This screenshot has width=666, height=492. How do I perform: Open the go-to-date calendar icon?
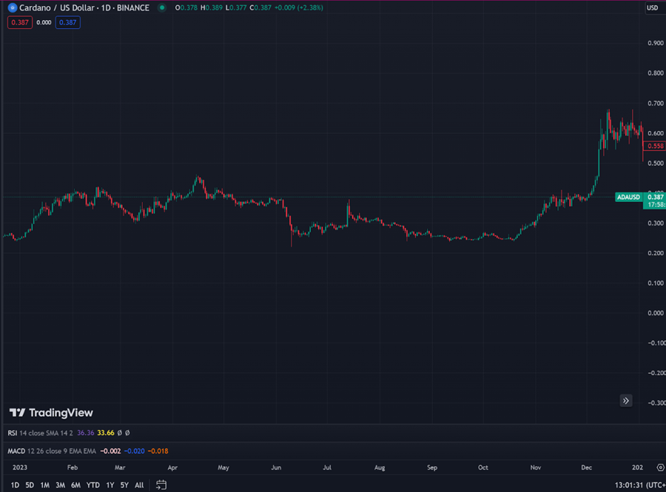(161, 485)
